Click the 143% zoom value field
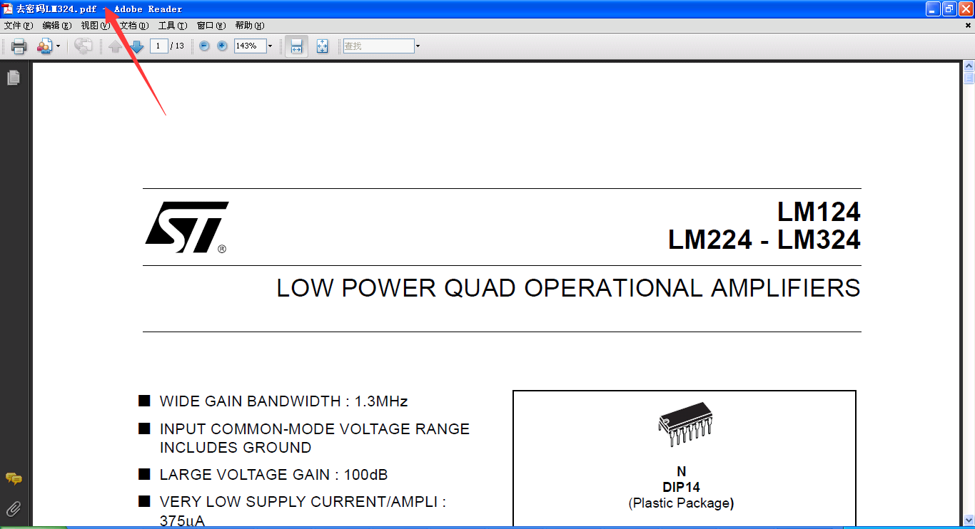This screenshot has height=529, width=975. click(250, 46)
